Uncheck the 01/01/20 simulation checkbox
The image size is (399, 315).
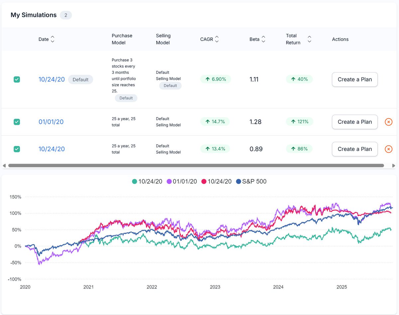point(17,122)
